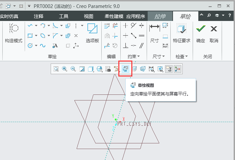Open the View (视图) ribbon tab
This screenshot has width=235, height=160.
[88, 16]
